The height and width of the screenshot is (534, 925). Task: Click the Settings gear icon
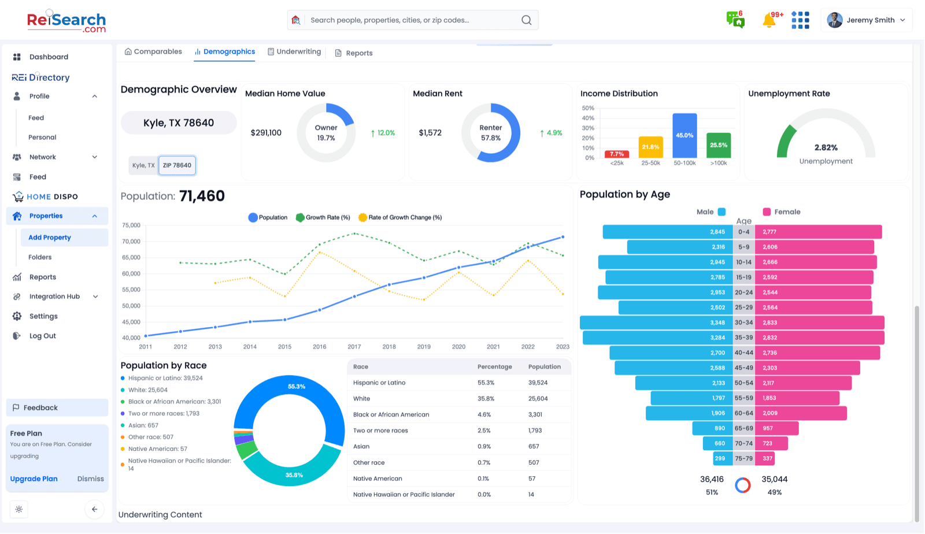pos(17,316)
